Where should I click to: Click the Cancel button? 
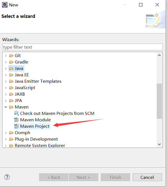pos(147,177)
